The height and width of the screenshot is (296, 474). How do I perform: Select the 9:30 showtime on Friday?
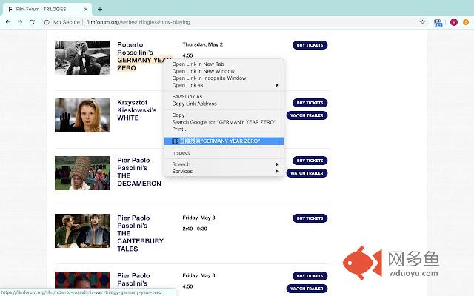point(202,229)
